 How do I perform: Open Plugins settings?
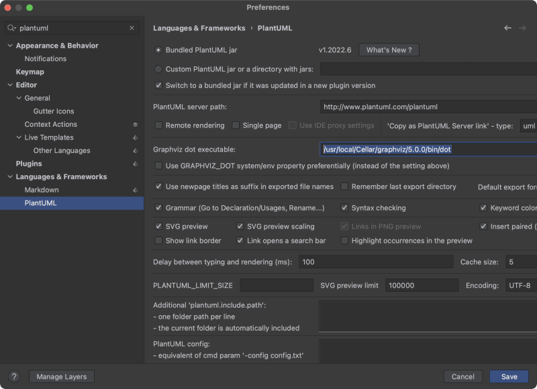pos(29,164)
